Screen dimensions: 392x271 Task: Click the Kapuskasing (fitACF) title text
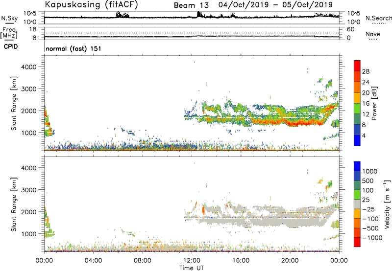(x=92, y=5)
